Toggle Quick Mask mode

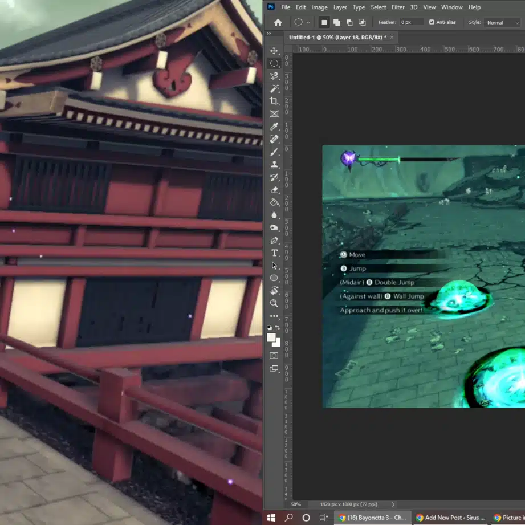(x=274, y=356)
